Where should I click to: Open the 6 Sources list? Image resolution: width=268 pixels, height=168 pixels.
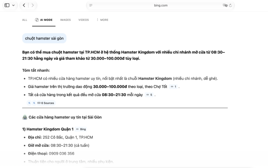(46, 103)
